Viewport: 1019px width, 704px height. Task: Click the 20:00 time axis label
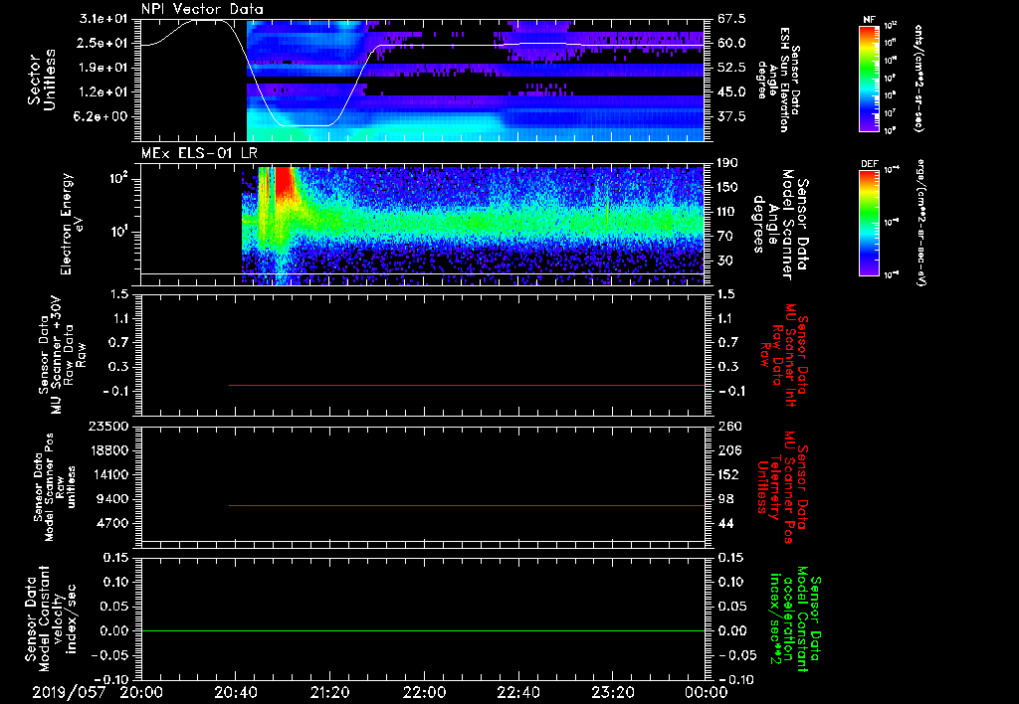pyautogui.click(x=141, y=692)
